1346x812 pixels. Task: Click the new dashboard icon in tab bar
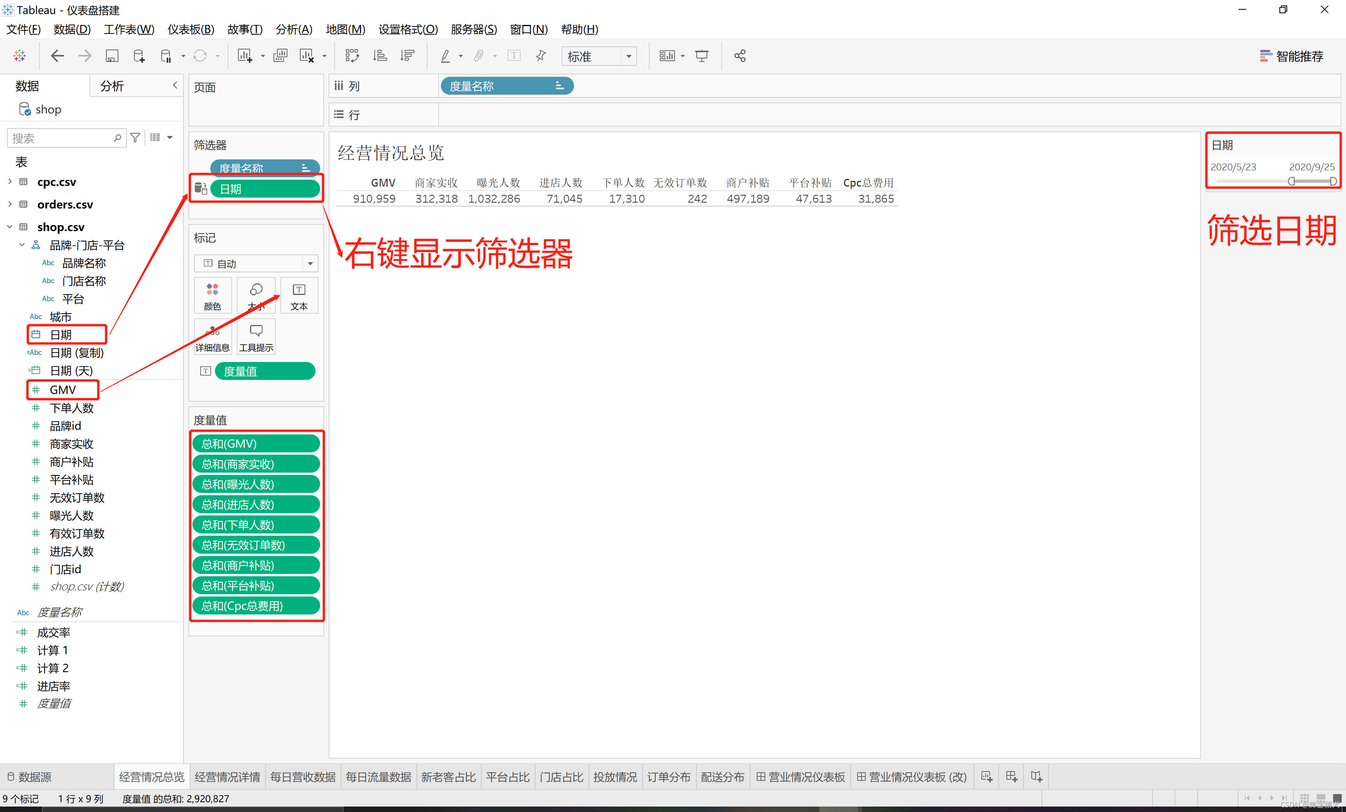coord(1011,777)
